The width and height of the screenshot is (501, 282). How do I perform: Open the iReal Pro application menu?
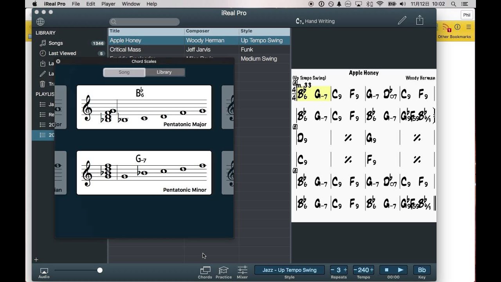point(54,4)
